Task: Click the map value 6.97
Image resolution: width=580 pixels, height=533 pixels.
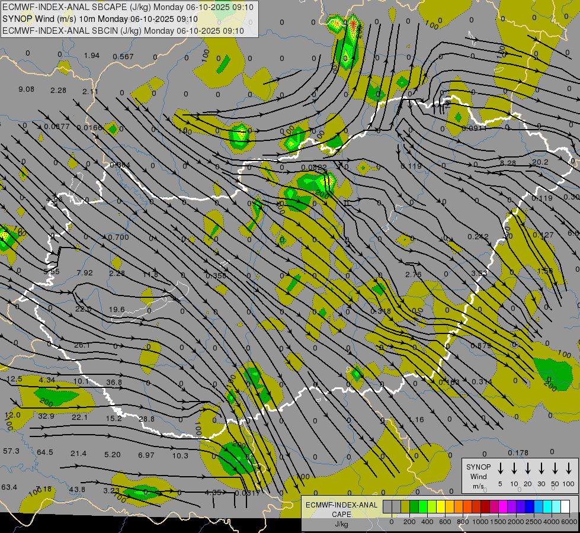Action: pos(146,455)
